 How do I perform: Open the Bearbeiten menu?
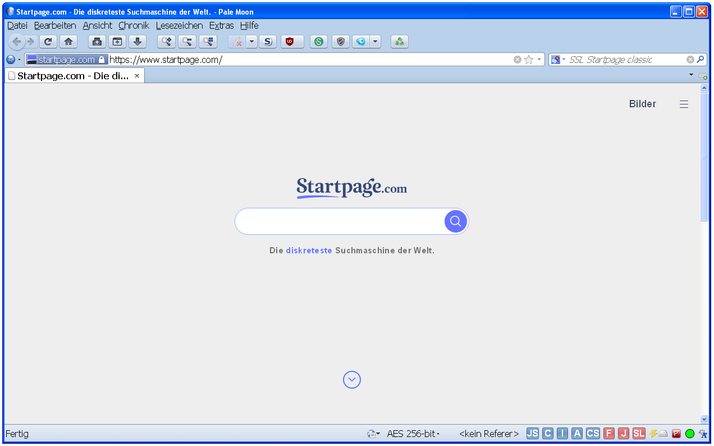(55, 25)
